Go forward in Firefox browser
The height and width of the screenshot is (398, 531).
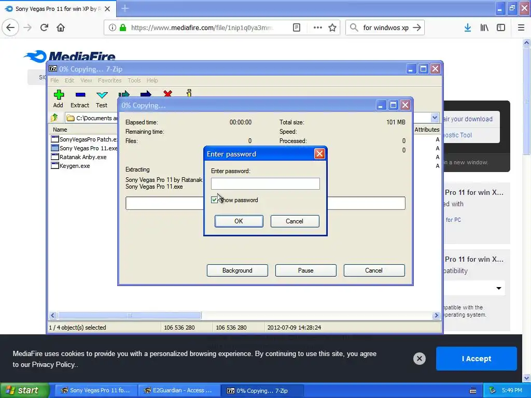pos(27,27)
